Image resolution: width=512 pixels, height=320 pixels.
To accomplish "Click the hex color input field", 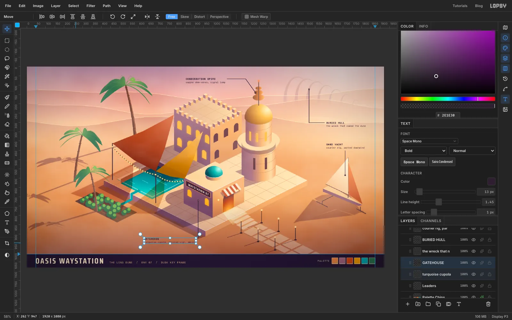I will (448, 115).
